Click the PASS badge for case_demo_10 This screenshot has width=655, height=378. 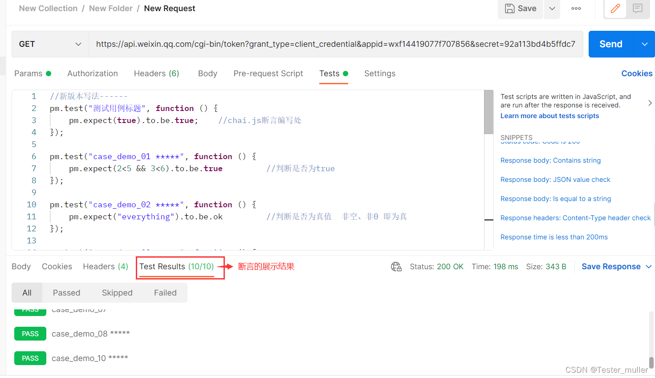(x=30, y=358)
